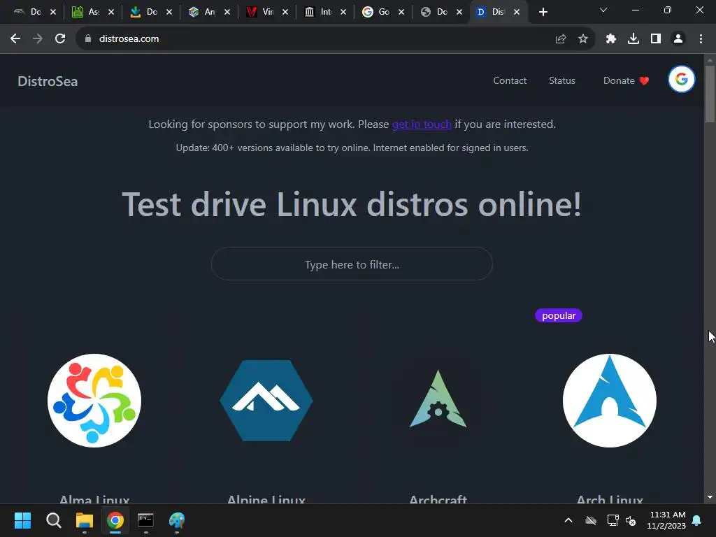Open the Windows Start menu
This screenshot has height=537, width=716.
pos(22,520)
